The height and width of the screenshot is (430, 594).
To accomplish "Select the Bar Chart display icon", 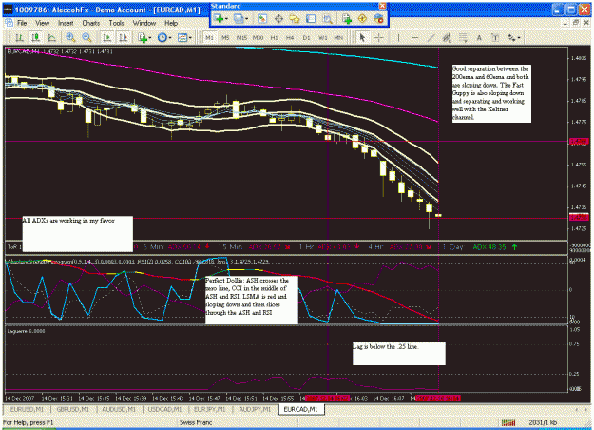I will [x=19, y=37].
